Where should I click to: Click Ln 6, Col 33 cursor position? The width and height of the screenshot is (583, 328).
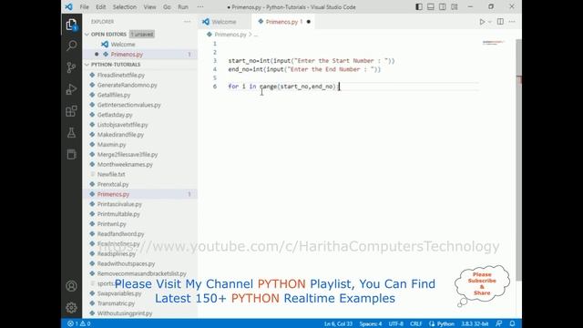338,324
